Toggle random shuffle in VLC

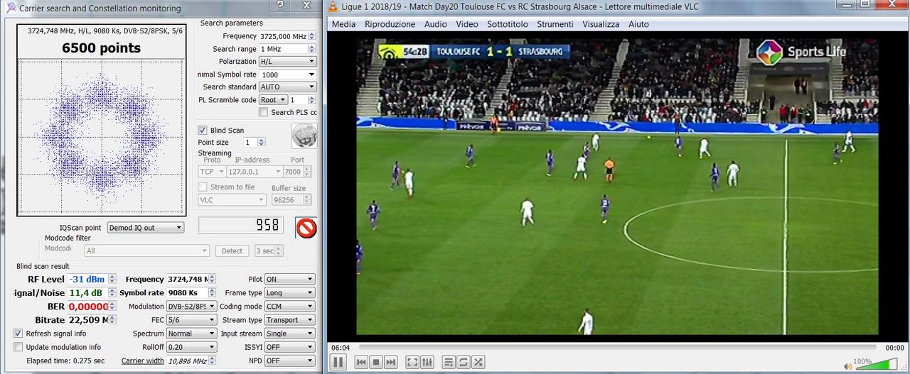pos(478,362)
